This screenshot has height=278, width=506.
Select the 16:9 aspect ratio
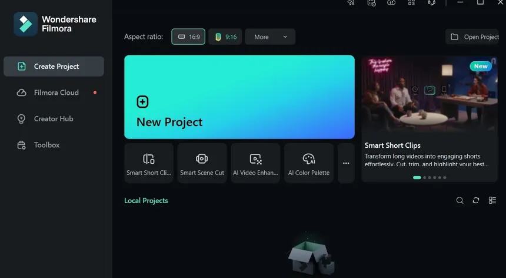188,37
